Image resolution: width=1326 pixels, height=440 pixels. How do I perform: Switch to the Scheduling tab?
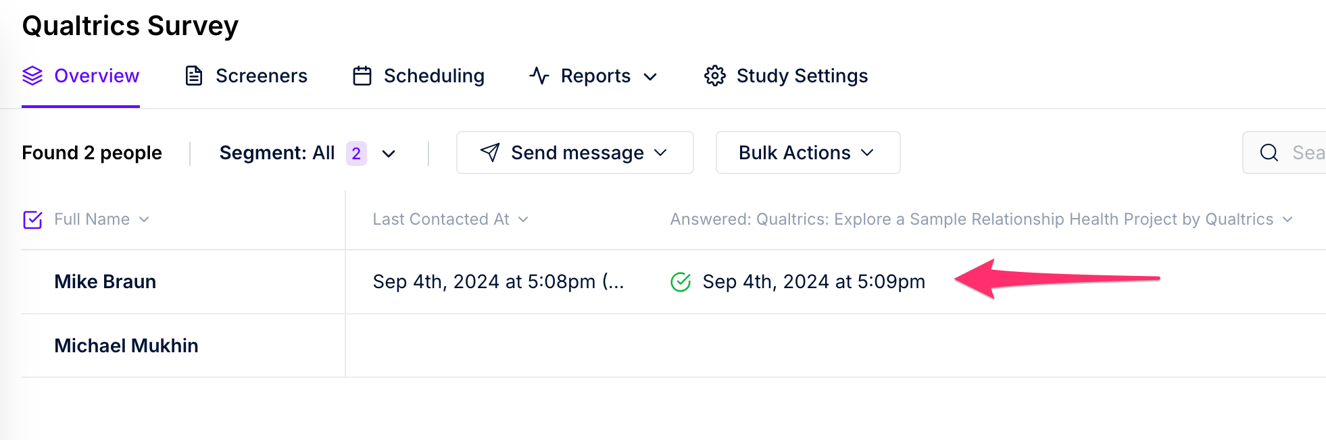tap(419, 76)
